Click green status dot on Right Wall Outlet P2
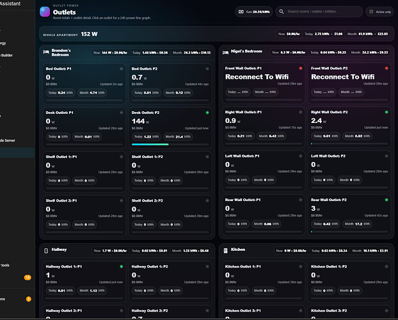Image resolution: width=398 pixels, height=320 pixels. [386, 112]
